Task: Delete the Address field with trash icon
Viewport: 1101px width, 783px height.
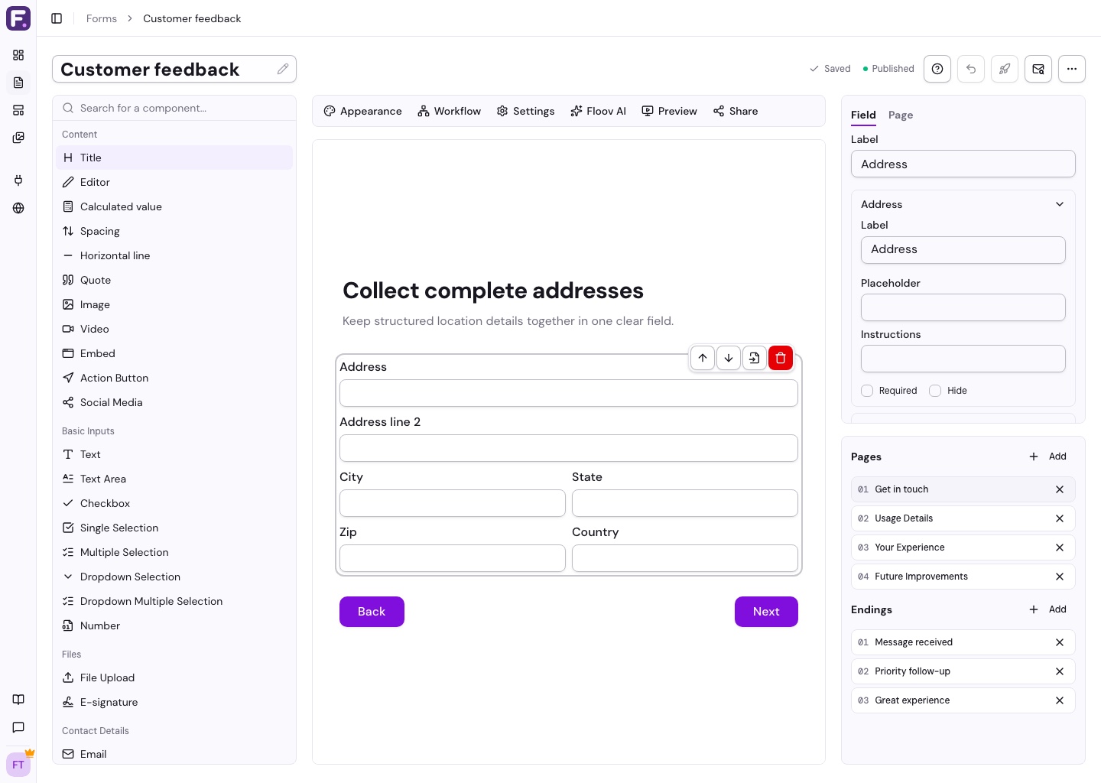Action: 781,358
